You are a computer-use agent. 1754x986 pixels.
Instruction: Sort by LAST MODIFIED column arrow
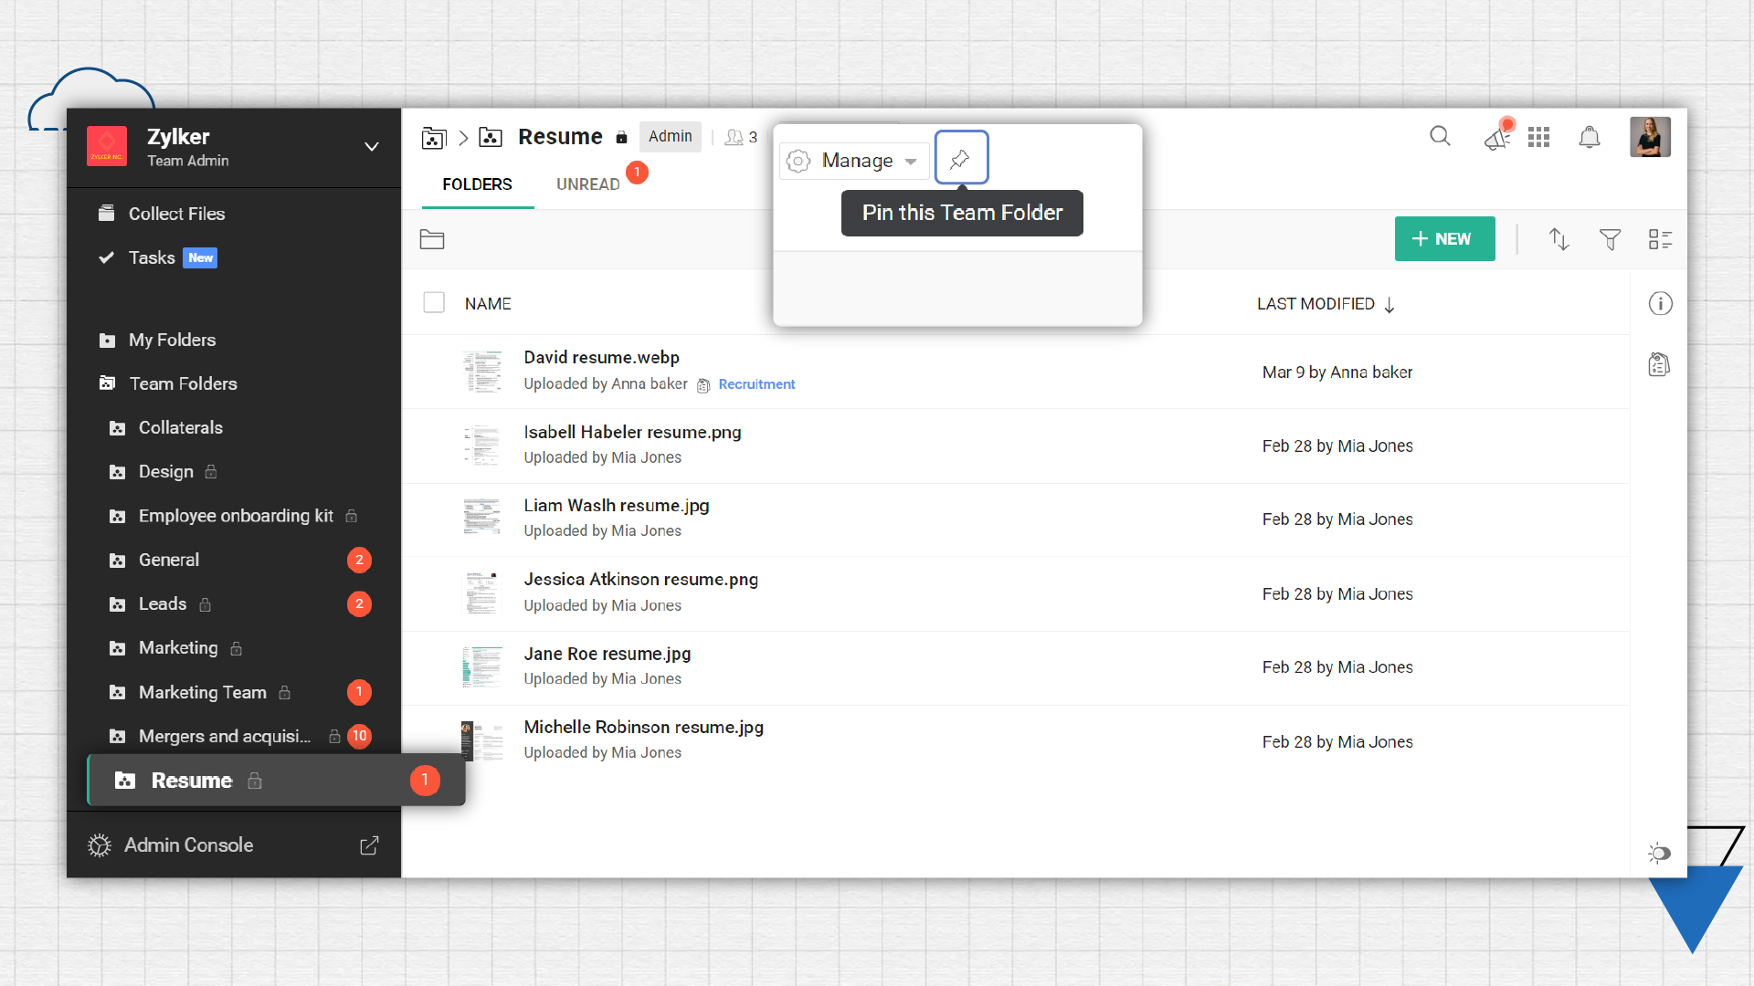[x=1389, y=305]
